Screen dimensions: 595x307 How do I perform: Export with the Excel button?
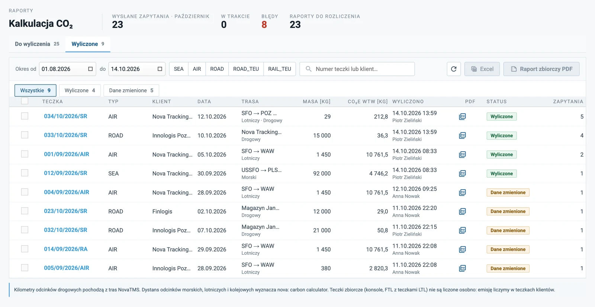(x=482, y=69)
